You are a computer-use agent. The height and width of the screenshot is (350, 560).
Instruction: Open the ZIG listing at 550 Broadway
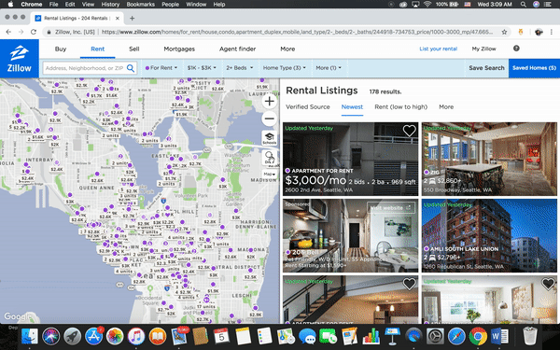tap(489, 159)
